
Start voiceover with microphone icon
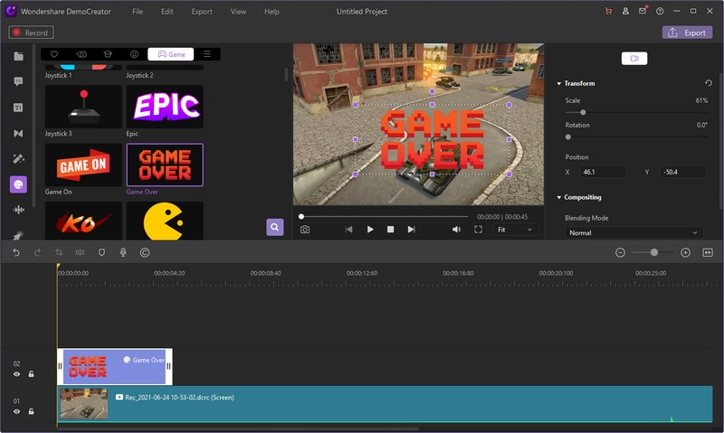point(123,252)
